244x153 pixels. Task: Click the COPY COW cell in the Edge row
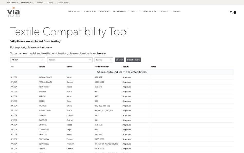tap(44, 130)
